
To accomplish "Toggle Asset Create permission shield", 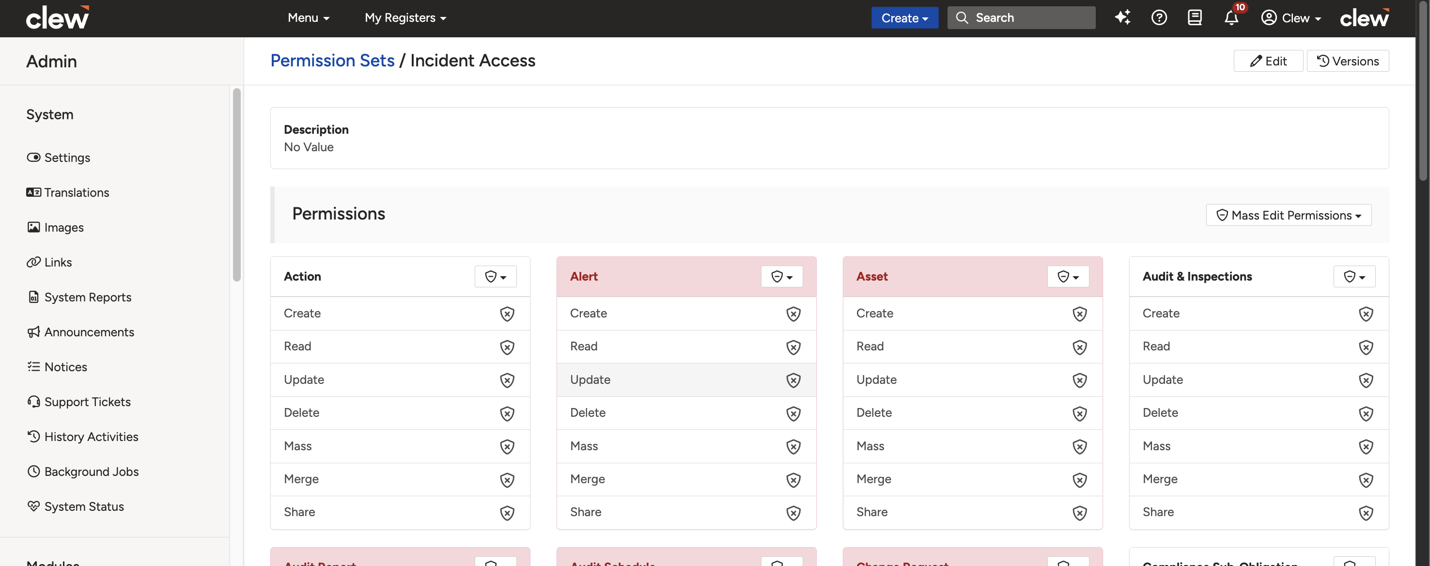I will click(x=1079, y=314).
